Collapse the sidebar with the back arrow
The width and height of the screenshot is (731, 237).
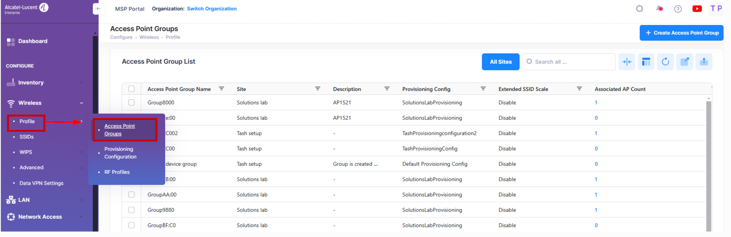point(98,9)
